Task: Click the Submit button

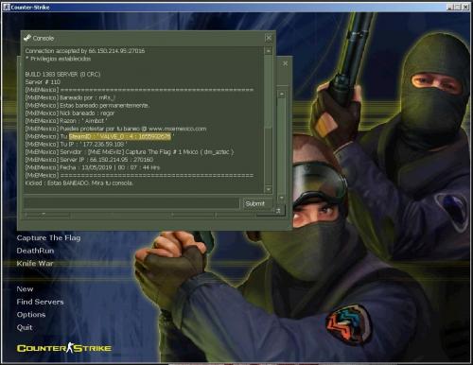Action: (255, 203)
